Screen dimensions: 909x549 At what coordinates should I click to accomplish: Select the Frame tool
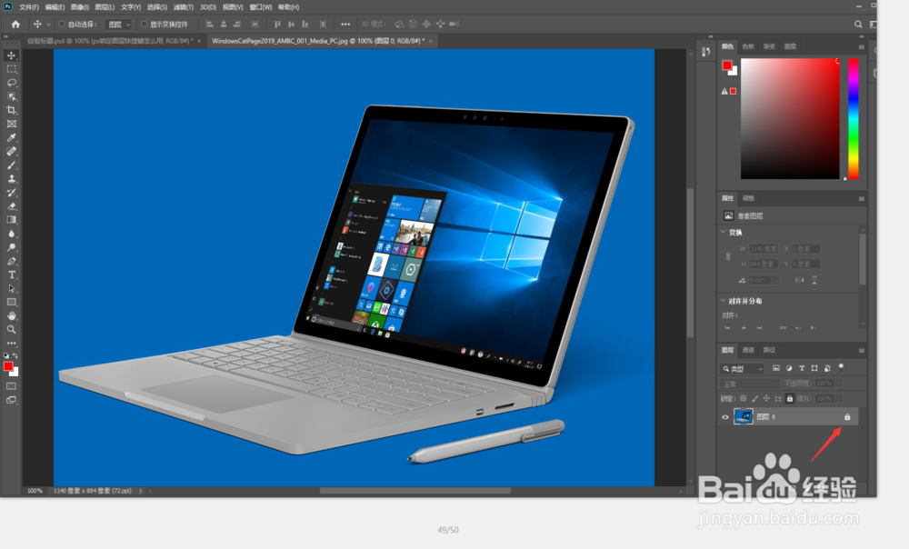11,124
